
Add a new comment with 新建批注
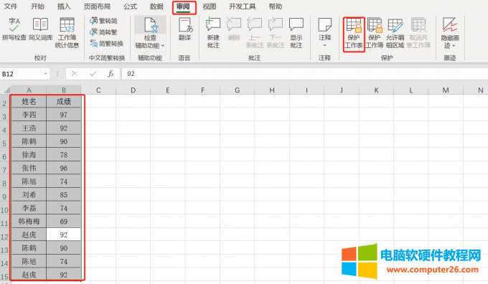[x=213, y=33]
